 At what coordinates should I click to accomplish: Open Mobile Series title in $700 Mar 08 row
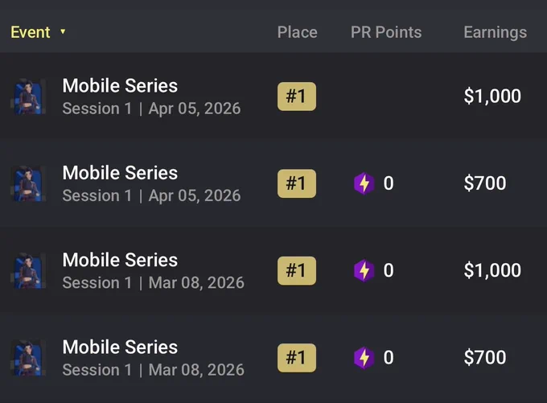[x=120, y=347]
